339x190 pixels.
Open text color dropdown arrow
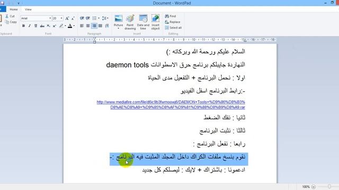74,26
